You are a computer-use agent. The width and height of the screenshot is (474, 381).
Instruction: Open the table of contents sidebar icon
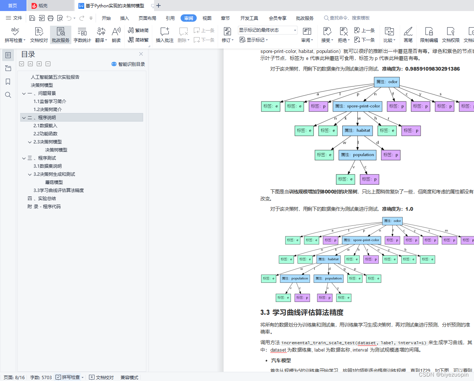click(x=8, y=55)
